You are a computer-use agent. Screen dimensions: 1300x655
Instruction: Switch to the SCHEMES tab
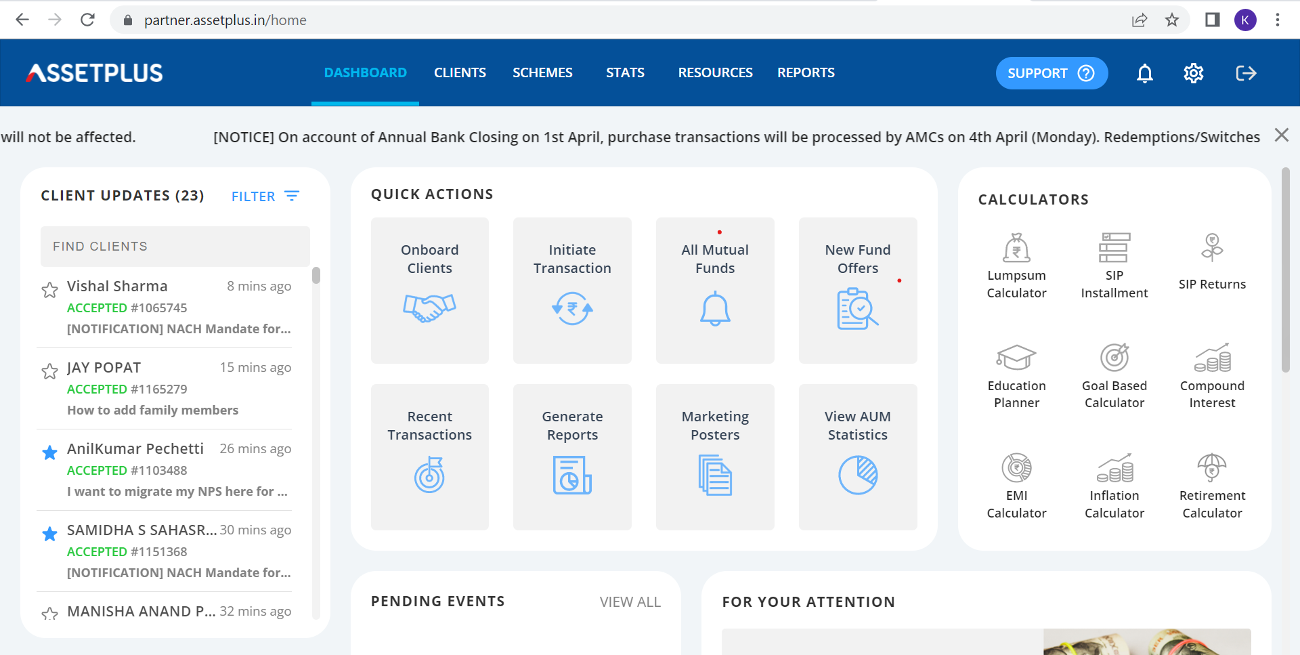(x=542, y=72)
